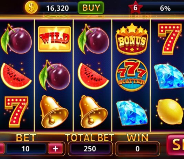The width and height of the screenshot is (184, 159).
Task: Select the total bet display showing 250
Action: click(90, 149)
